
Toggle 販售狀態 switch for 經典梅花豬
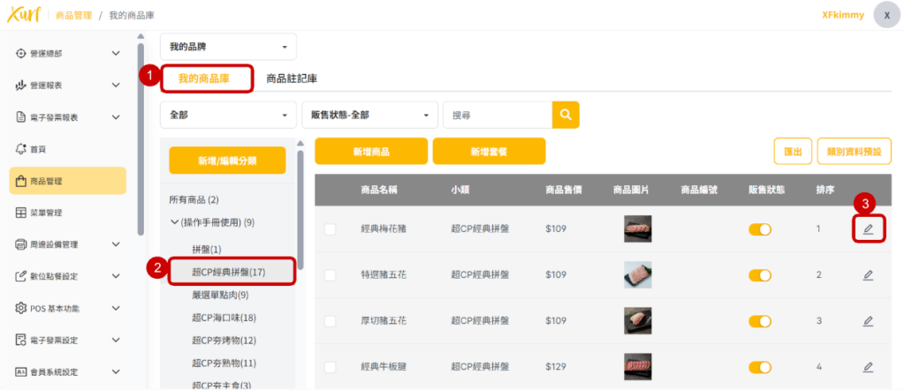point(759,229)
